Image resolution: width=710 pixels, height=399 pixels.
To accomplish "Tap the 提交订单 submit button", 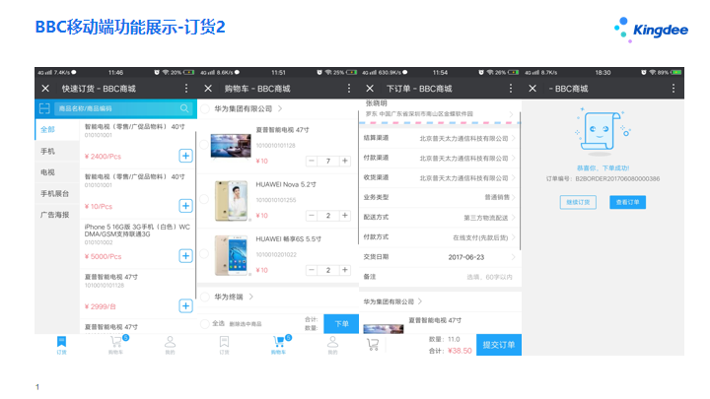I will tap(499, 345).
